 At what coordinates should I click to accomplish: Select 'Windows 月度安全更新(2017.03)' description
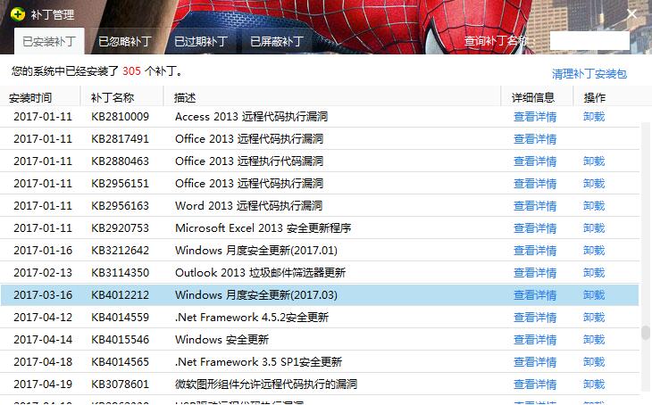pyautogui.click(x=256, y=295)
